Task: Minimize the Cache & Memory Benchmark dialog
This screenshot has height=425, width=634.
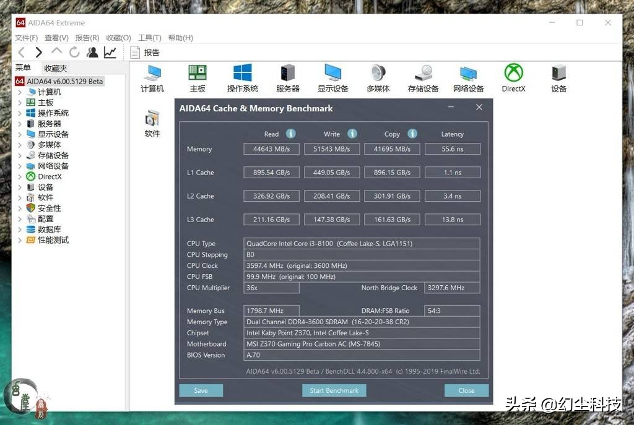Action: [451, 107]
